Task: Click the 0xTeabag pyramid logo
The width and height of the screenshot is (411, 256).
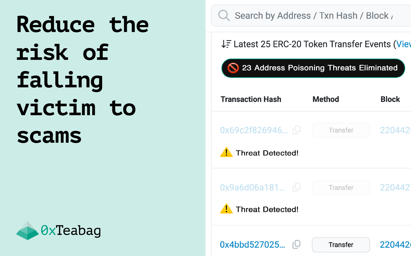Action: (28, 230)
